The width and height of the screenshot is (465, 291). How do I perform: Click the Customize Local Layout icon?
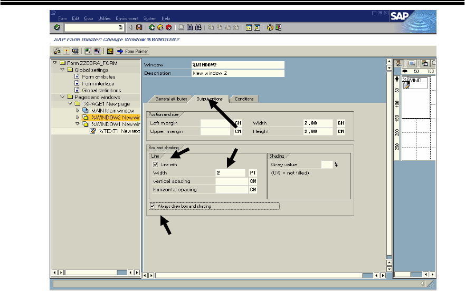[x=278, y=27]
